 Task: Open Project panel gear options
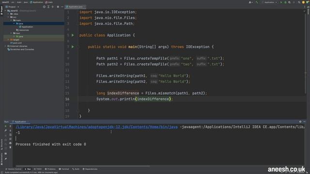[x=58, y=7]
